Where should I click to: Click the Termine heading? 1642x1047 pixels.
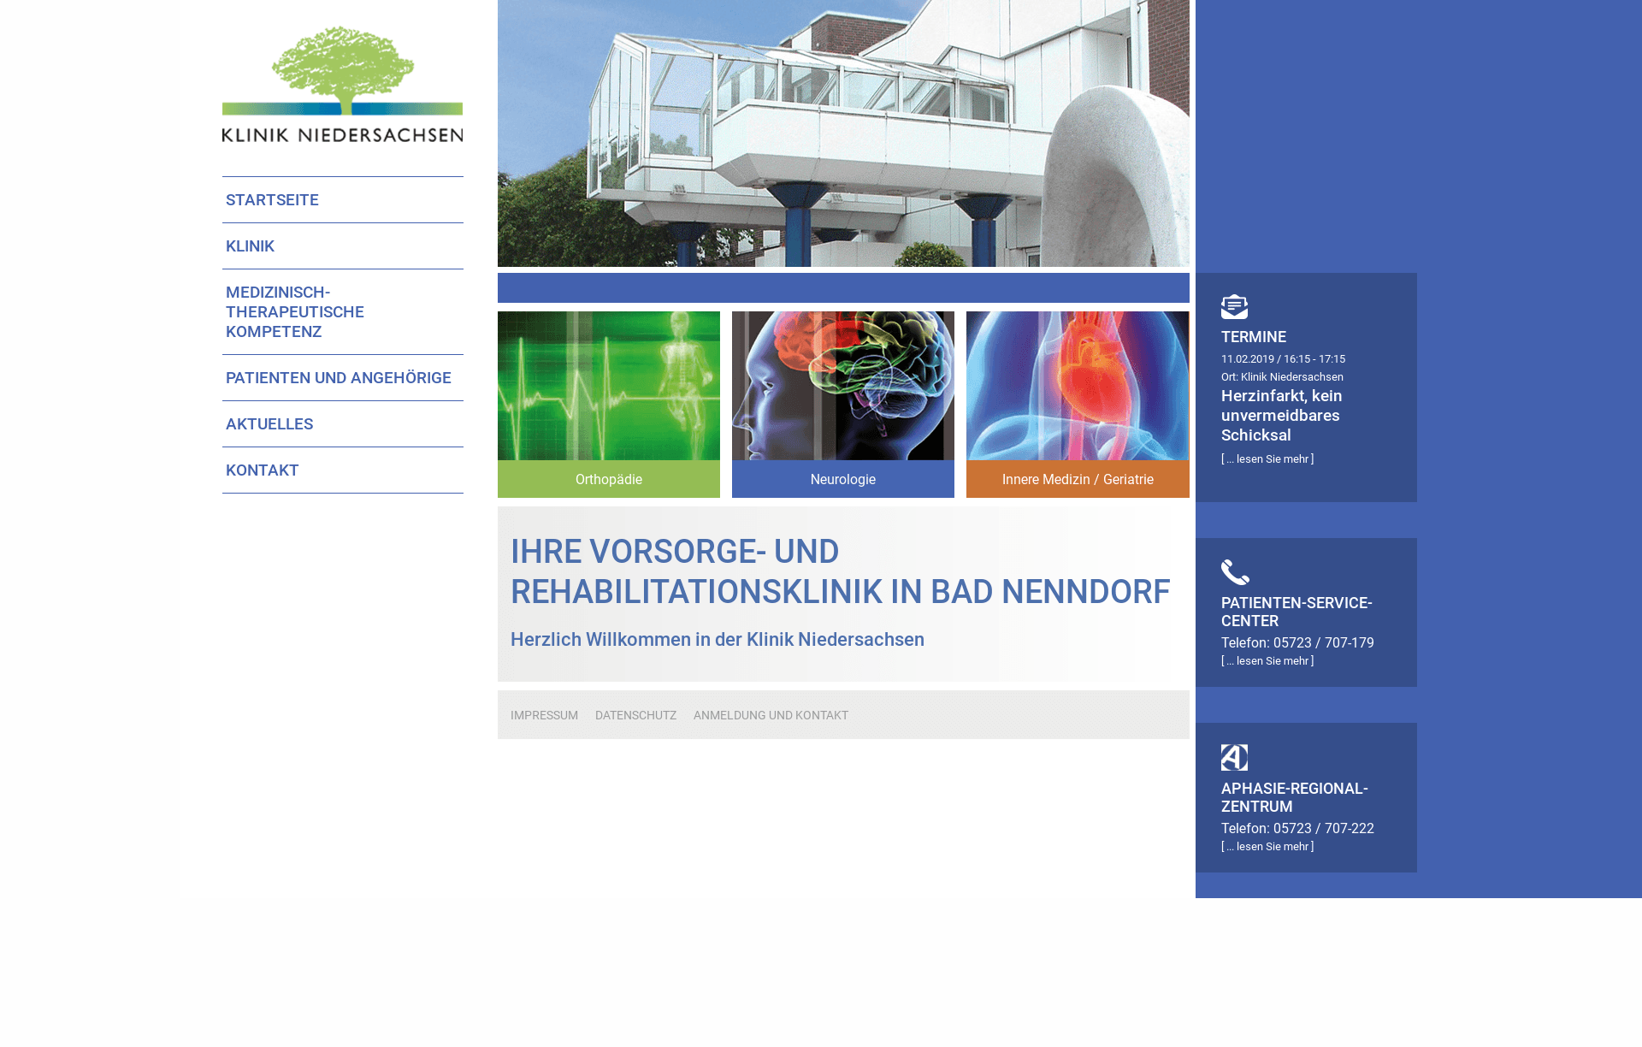point(1254,337)
